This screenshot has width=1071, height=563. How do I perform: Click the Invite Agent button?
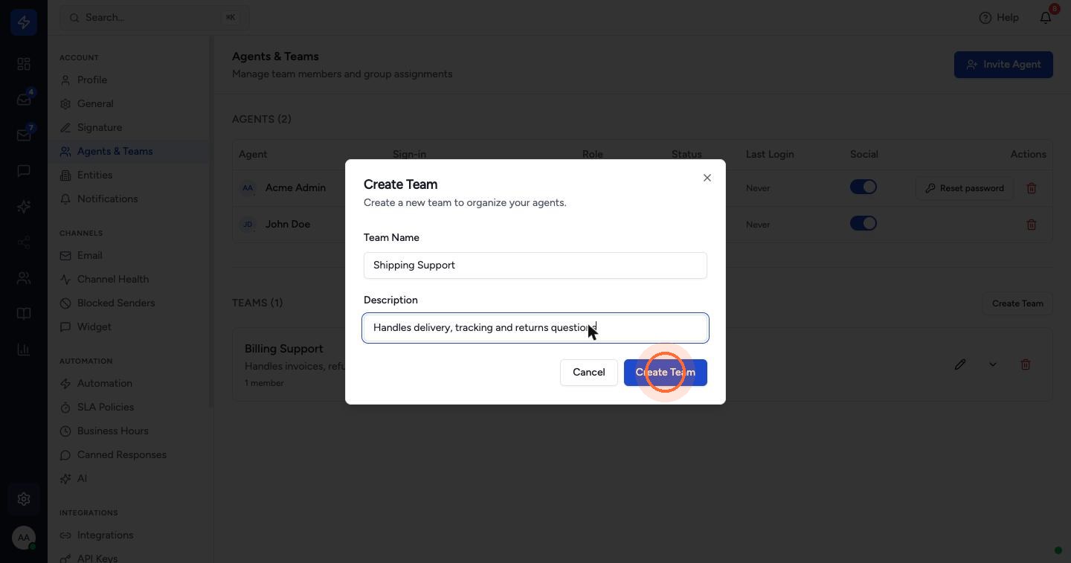point(1003,65)
